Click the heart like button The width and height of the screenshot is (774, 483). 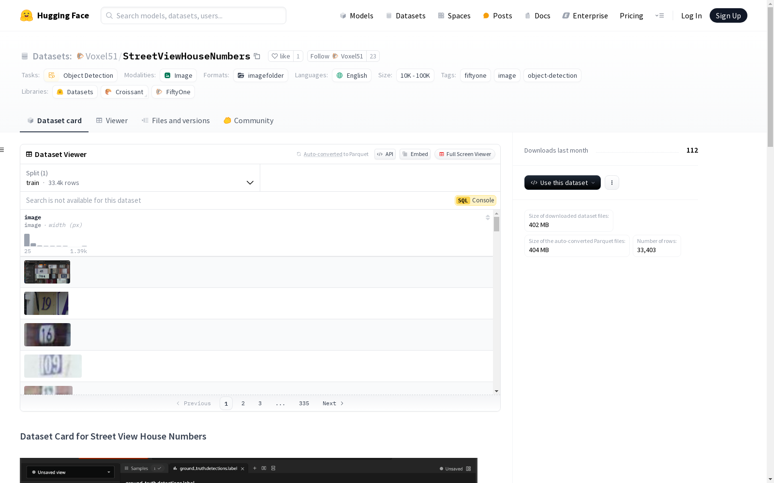point(281,57)
